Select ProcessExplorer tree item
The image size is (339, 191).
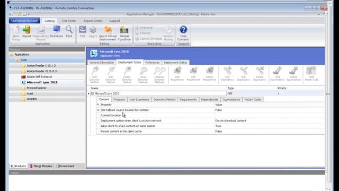[x=37, y=88]
